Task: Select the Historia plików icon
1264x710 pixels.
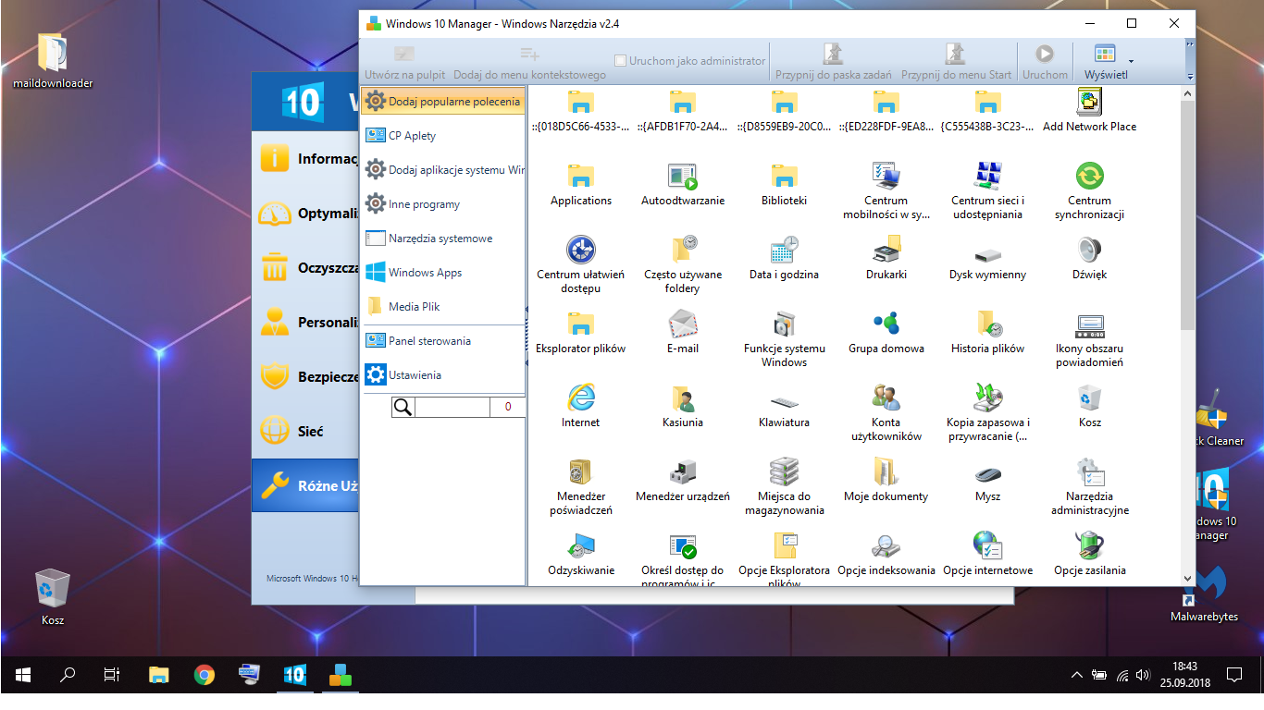Action: tap(988, 324)
